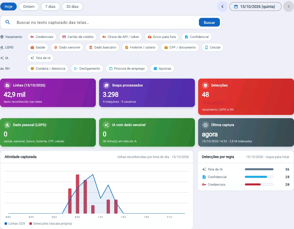Image resolution: width=294 pixels, height=229 pixels.
Task: Open the 15/10/2026 (quinta) date picker
Action: point(255,7)
